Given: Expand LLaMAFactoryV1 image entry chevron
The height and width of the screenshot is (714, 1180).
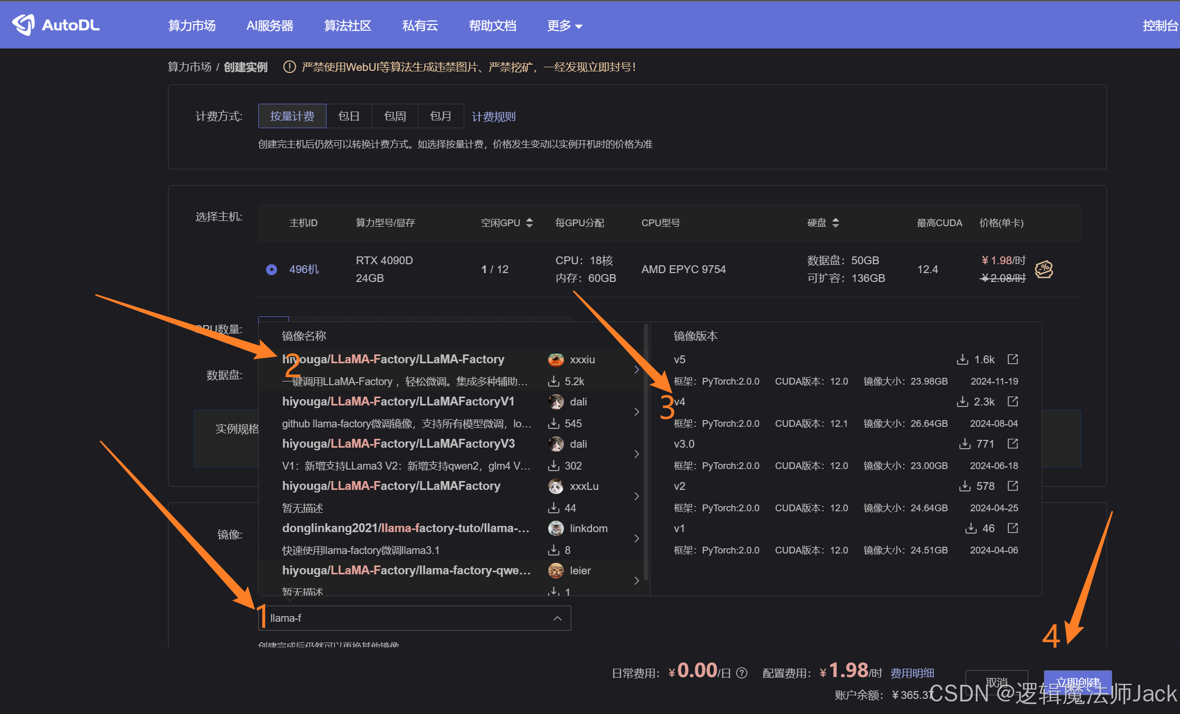Looking at the screenshot, I should 636,412.
